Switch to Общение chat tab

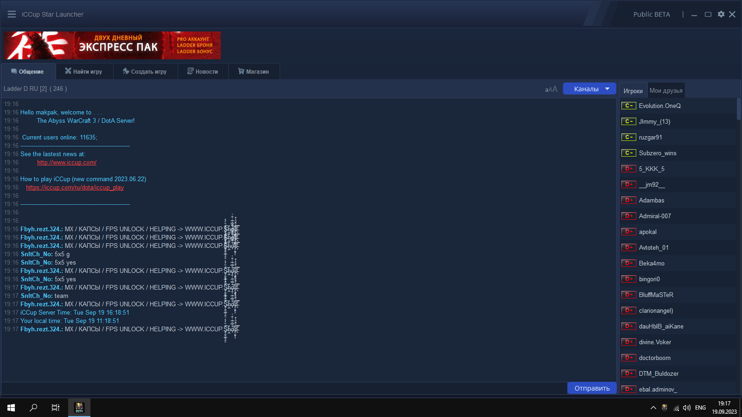28,71
